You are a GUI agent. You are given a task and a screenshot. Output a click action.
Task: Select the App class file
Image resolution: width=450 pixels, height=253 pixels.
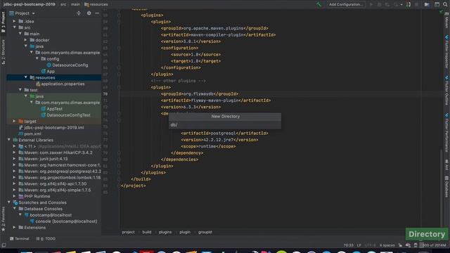tap(48, 72)
